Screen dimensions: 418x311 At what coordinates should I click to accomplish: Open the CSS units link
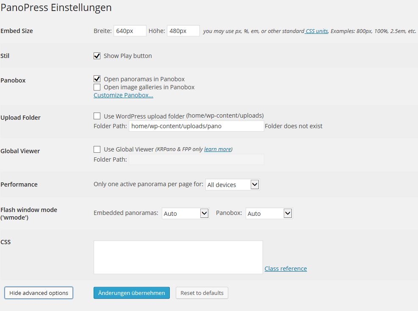[316, 31]
